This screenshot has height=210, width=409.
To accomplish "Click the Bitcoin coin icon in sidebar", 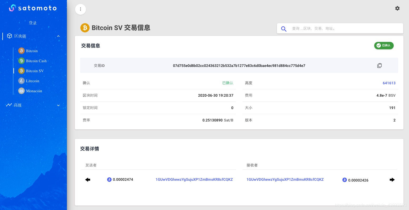I will coord(21,51).
